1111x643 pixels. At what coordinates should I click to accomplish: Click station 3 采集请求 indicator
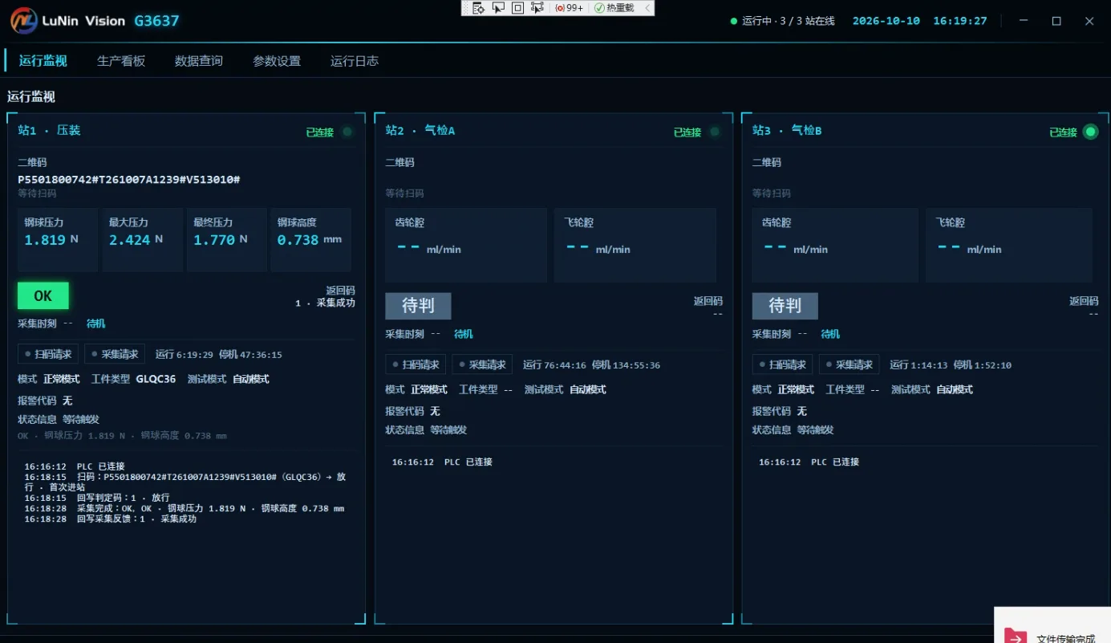[849, 364]
